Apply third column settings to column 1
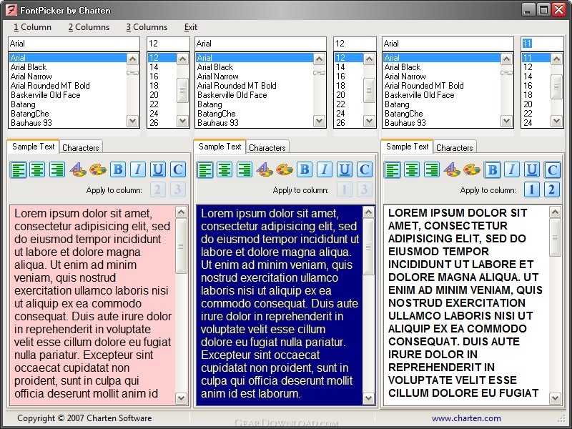This screenshot has height=429, width=572. pos(531,190)
